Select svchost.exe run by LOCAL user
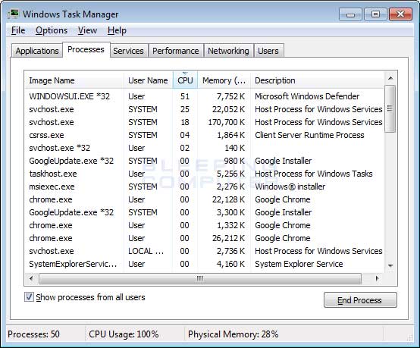This screenshot has height=348, width=420. pyautogui.click(x=205, y=251)
